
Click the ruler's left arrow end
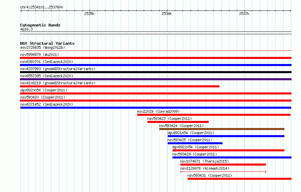21,10
